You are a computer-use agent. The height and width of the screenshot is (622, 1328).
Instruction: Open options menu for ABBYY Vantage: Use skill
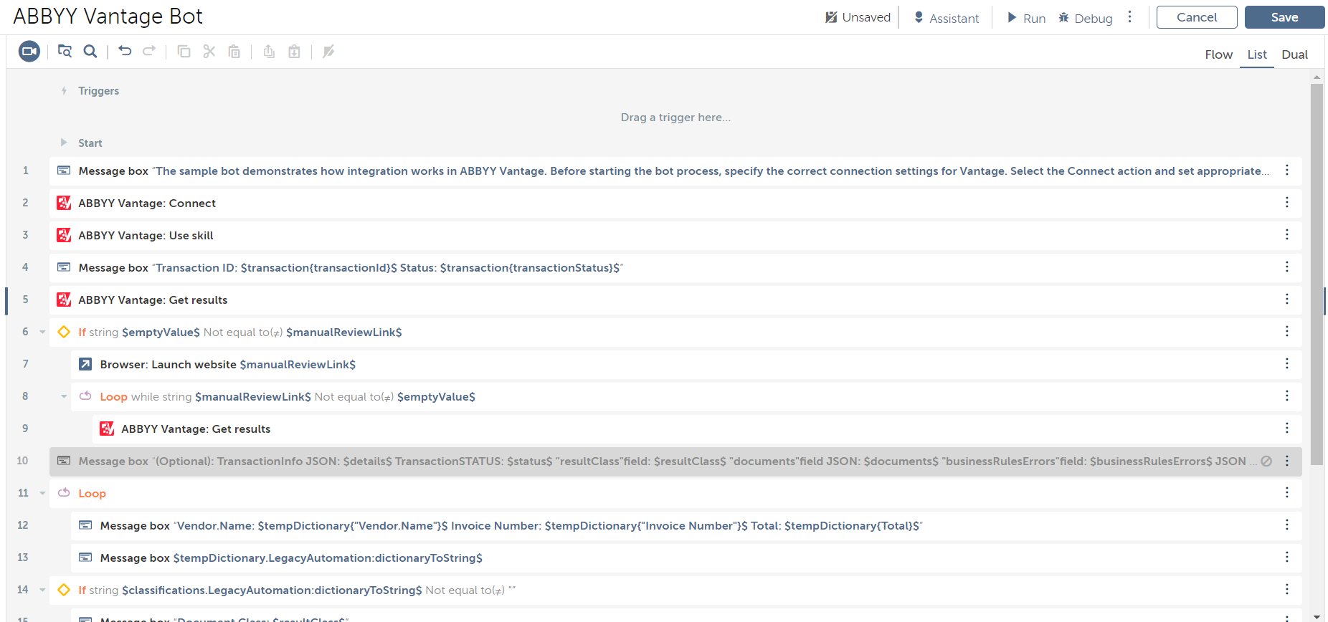[x=1287, y=235]
